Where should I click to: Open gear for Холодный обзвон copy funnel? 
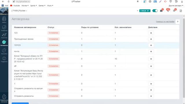151,59
